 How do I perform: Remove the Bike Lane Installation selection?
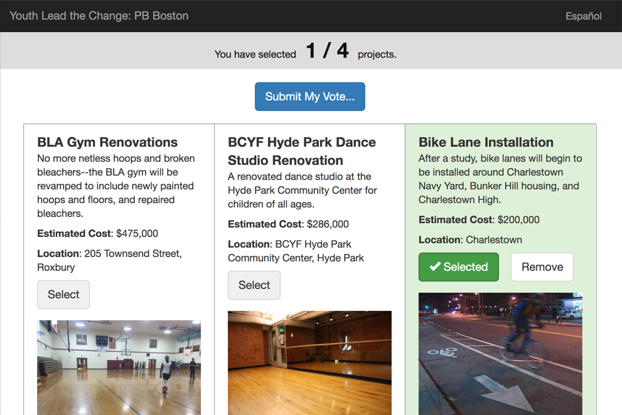pos(542,266)
